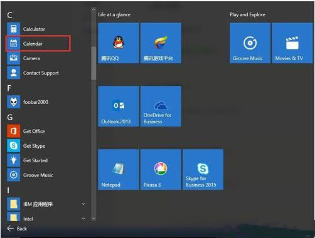This screenshot has width=315, height=238.
Task: Open the Calendar app icon in list
Action: 14,44
